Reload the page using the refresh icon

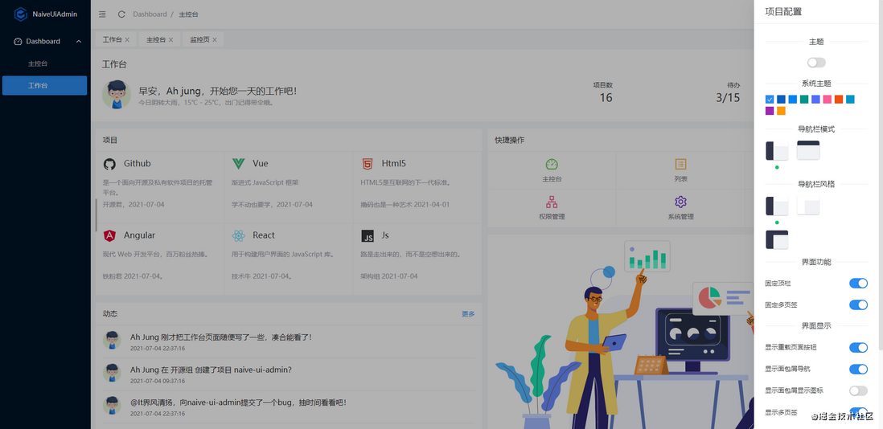(x=121, y=14)
